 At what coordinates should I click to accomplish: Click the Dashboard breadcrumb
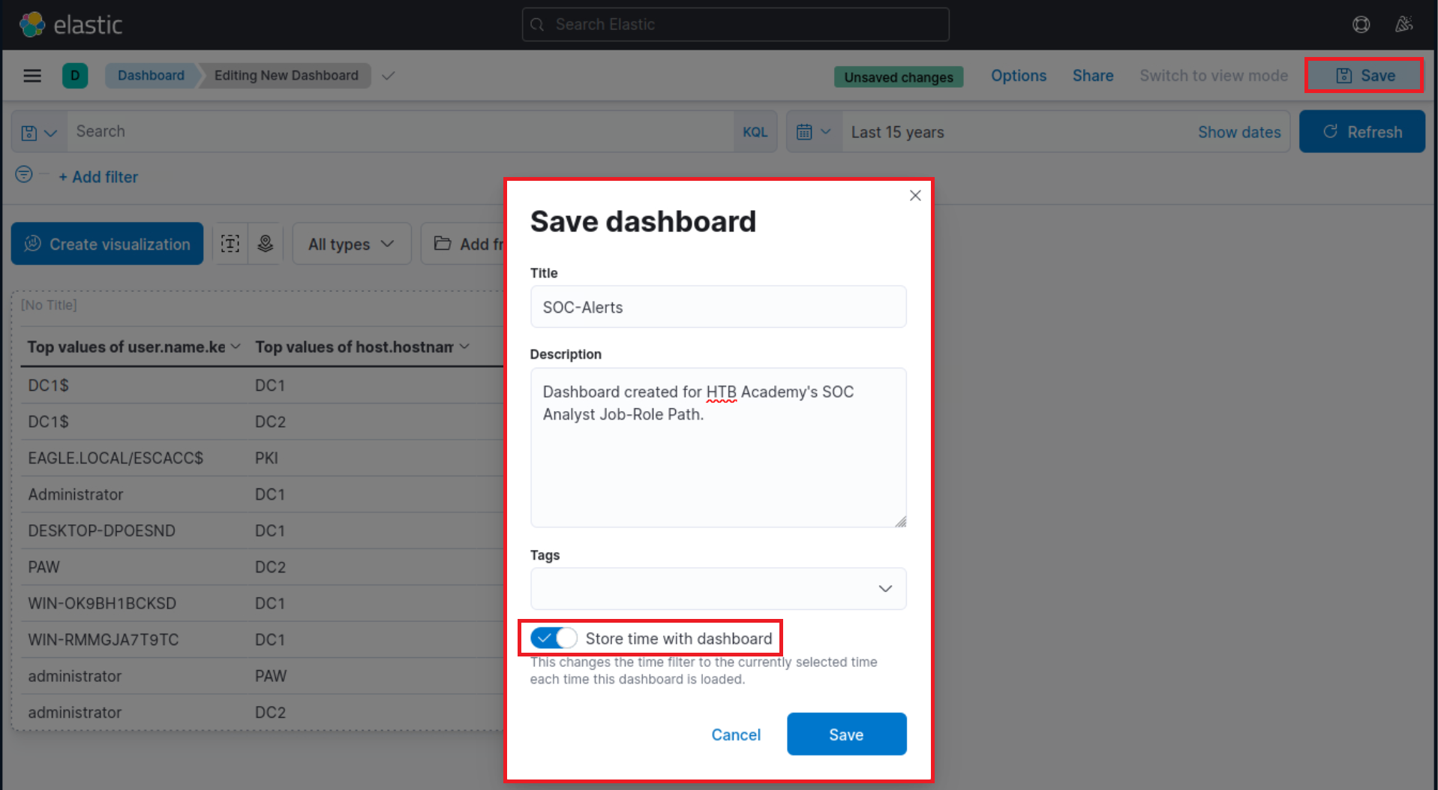tap(150, 75)
